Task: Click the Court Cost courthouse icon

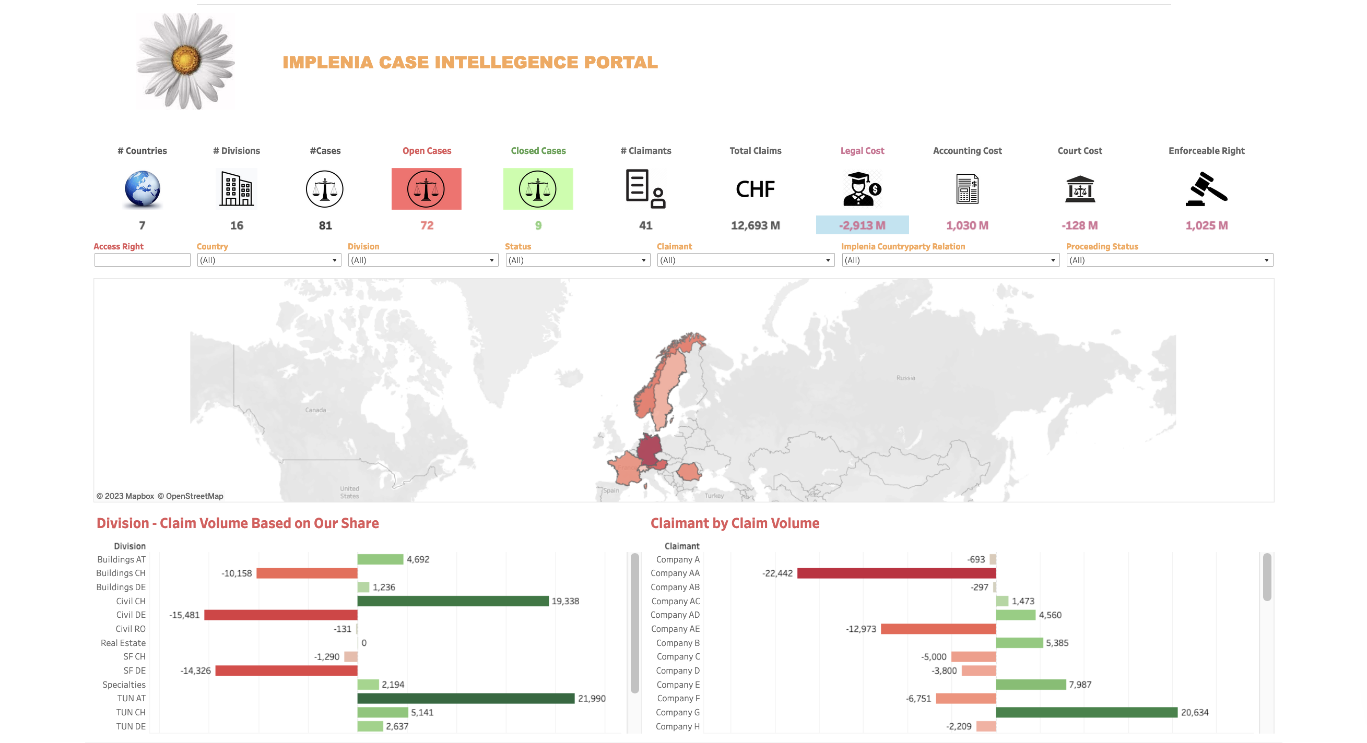Action: point(1079,189)
